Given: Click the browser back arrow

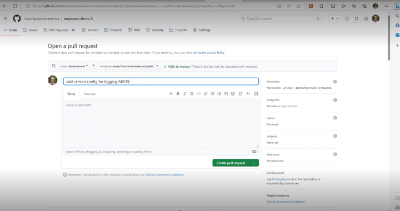Looking at the screenshot, I should click(4, 6).
